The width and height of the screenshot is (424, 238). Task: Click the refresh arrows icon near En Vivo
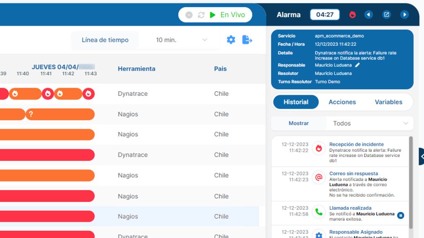(201, 15)
